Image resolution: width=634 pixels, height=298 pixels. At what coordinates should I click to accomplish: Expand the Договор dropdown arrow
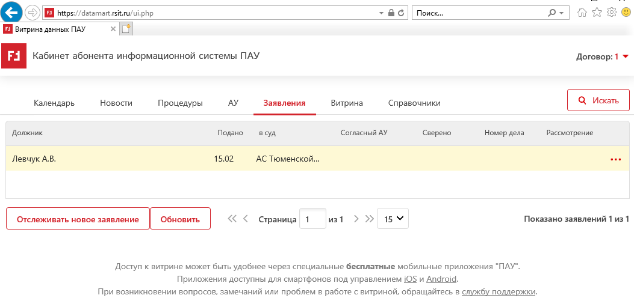tap(626, 56)
